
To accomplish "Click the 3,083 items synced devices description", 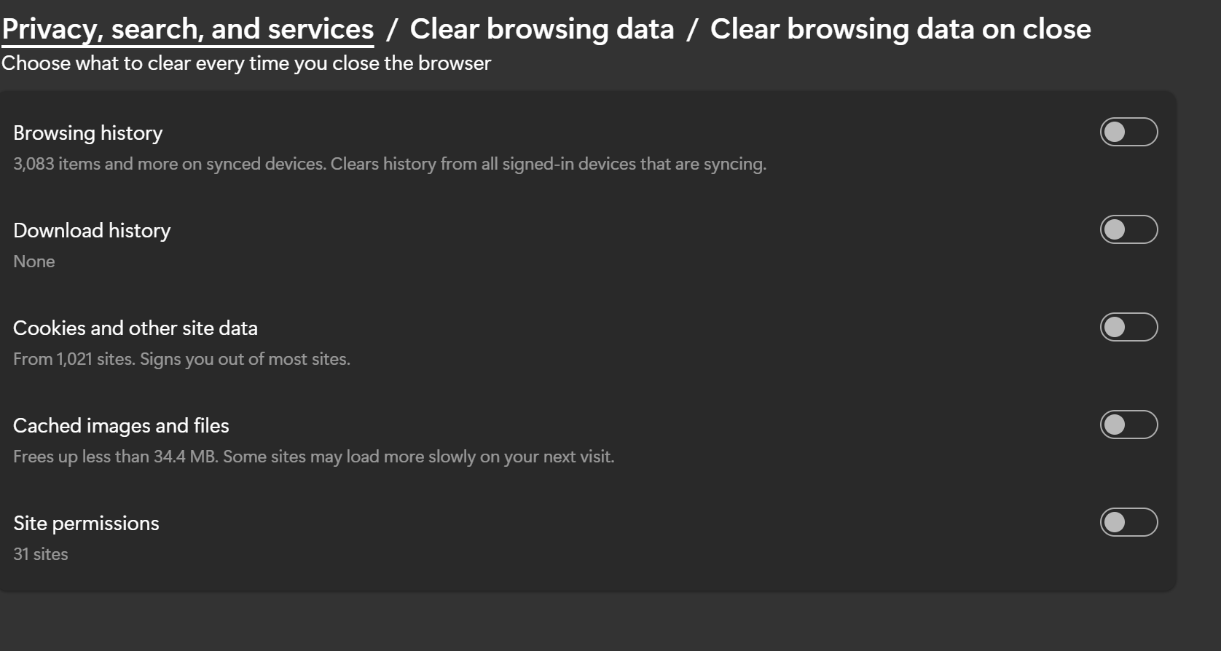I will 390,164.
